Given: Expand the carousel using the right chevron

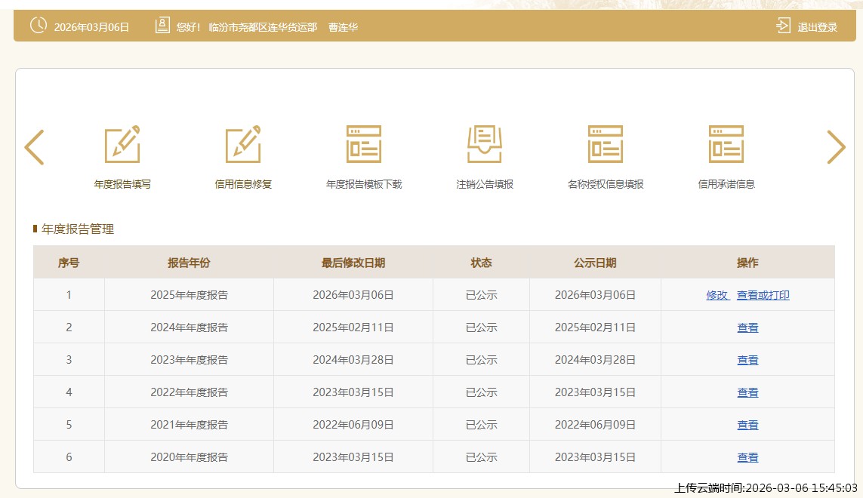Looking at the screenshot, I should (836, 147).
